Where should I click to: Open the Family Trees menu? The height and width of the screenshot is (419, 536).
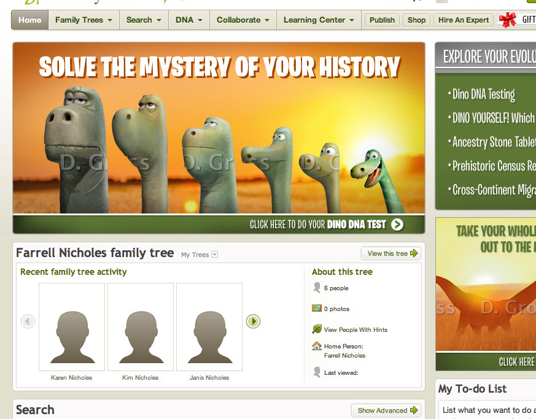(84, 20)
